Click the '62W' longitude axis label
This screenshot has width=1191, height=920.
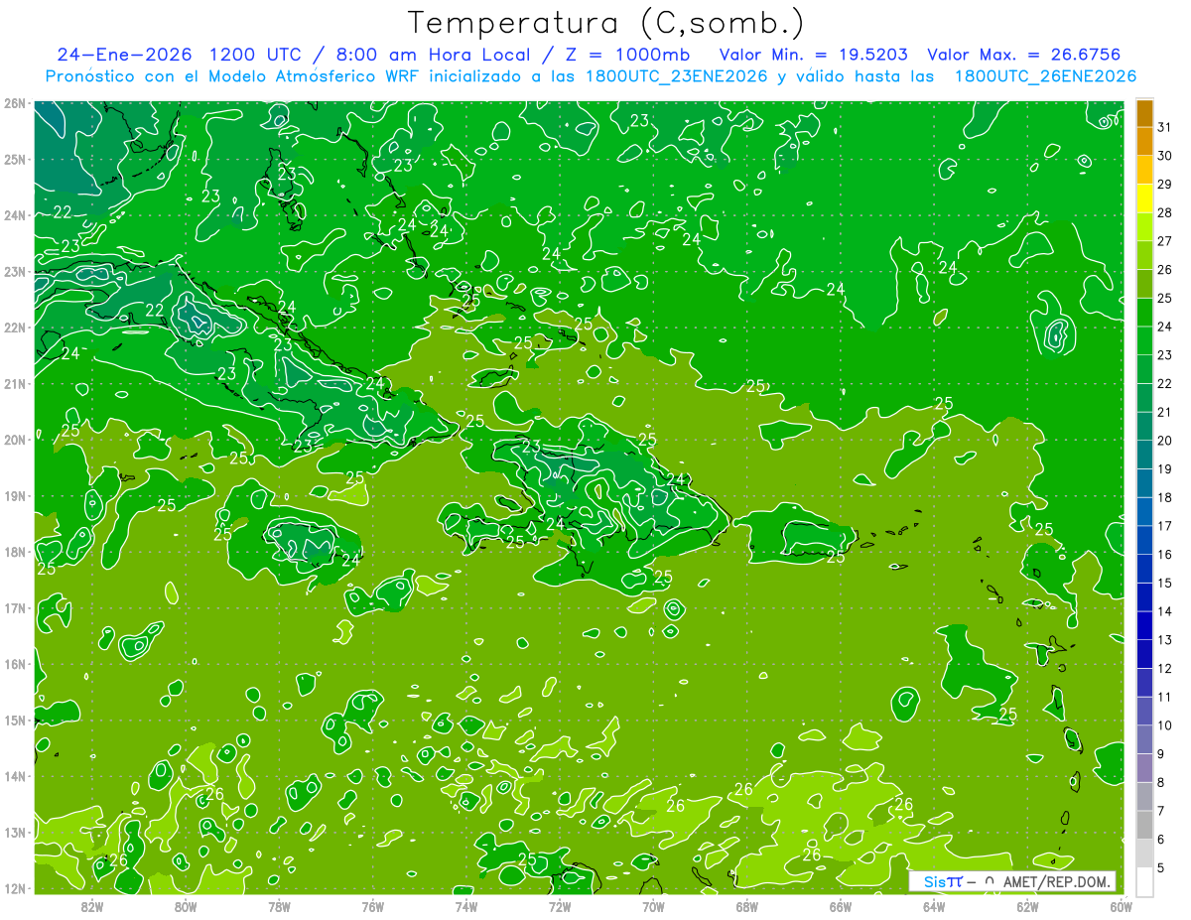[x=1027, y=905]
